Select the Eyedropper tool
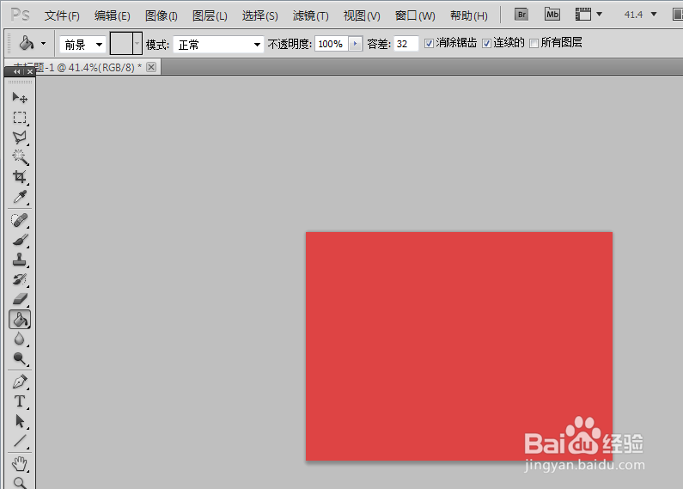 [20, 197]
